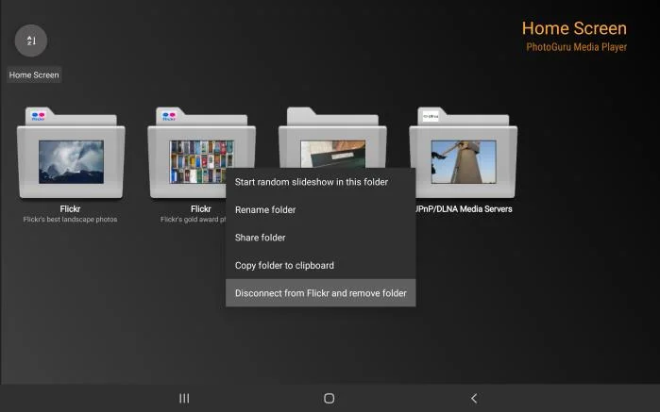Tap the A-Z sort order icon
This screenshot has width=660, height=412.
point(31,41)
